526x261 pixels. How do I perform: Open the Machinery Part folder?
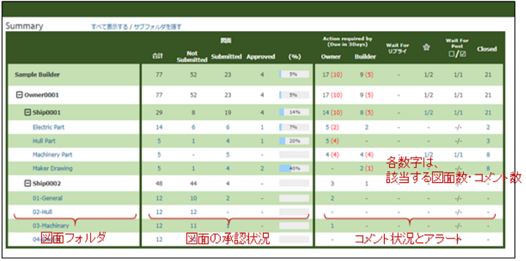click(x=53, y=154)
